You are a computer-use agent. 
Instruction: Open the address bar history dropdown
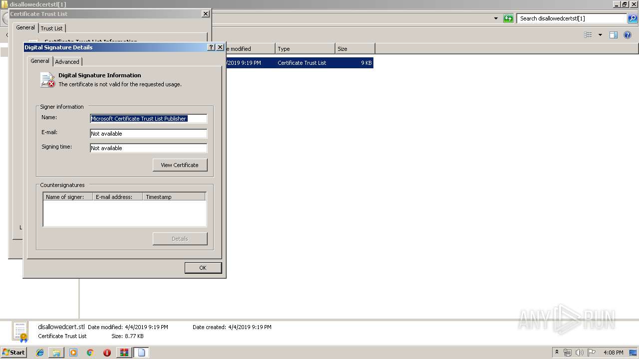coord(496,18)
